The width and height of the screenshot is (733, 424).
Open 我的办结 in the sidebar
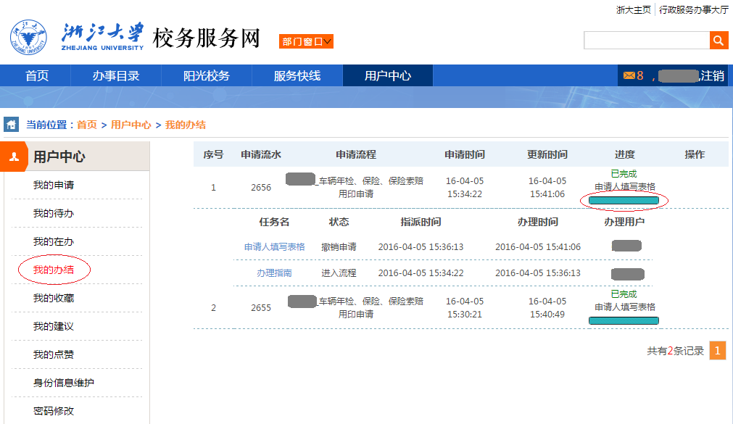click(53, 270)
